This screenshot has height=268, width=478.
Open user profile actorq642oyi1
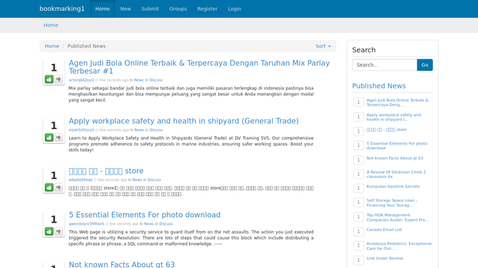(81, 80)
